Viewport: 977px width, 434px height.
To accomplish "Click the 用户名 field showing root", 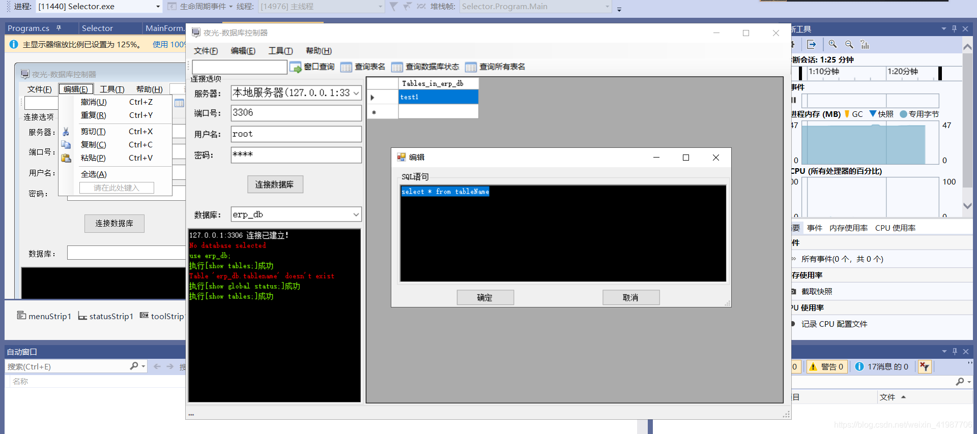I will coord(296,134).
